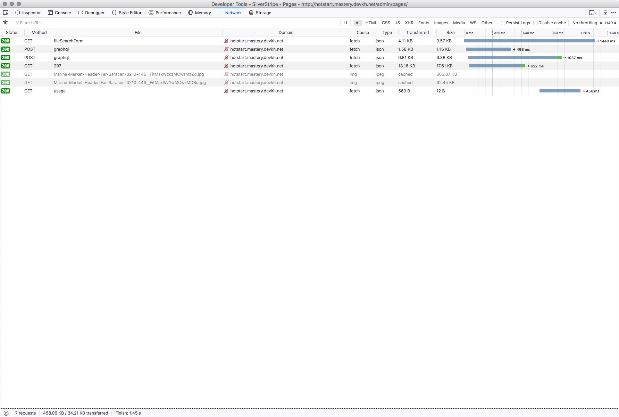Sort by the Size column header
The height and width of the screenshot is (417, 619).
tap(451, 32)
